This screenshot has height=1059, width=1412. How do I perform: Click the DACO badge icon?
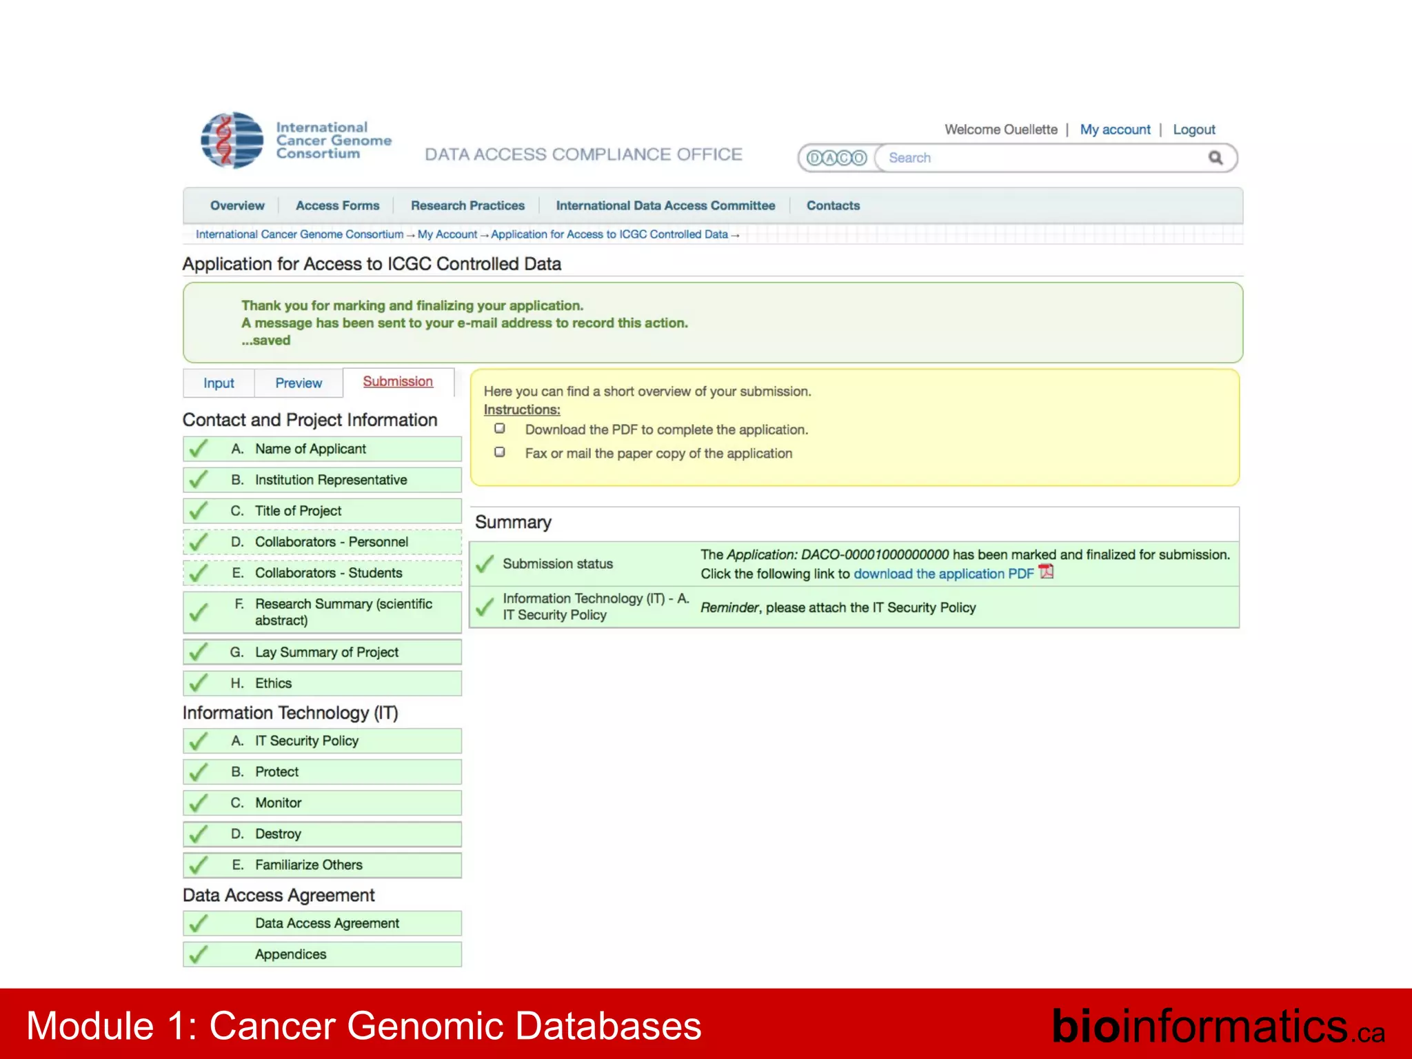click(x=836, y=158)
